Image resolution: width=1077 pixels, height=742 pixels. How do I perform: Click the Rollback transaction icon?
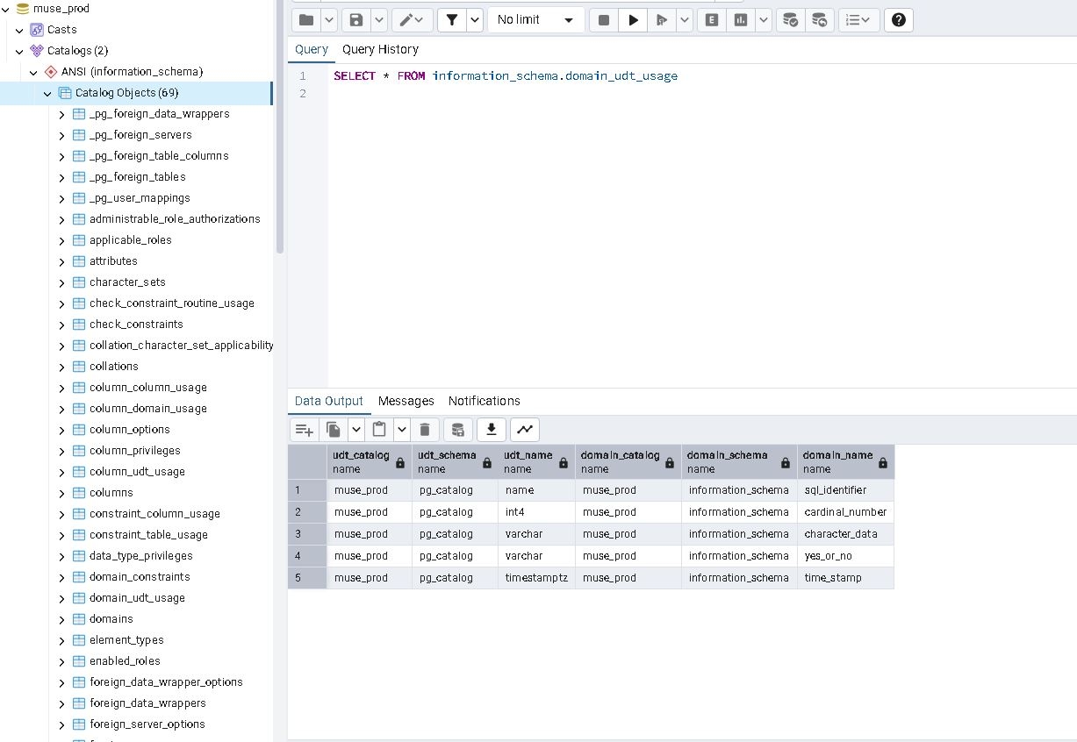819,20
